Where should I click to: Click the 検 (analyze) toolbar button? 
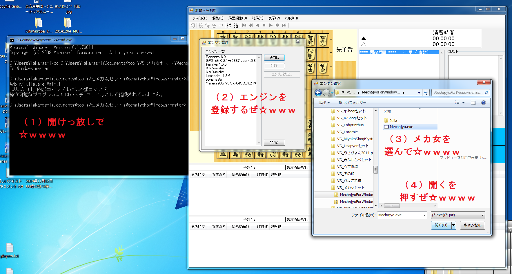pyautogui.click(x=229, y=26)
